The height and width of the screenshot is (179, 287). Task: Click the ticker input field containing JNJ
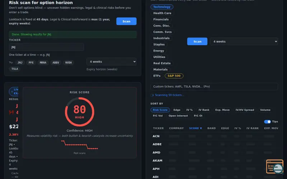tap(46, 47)
